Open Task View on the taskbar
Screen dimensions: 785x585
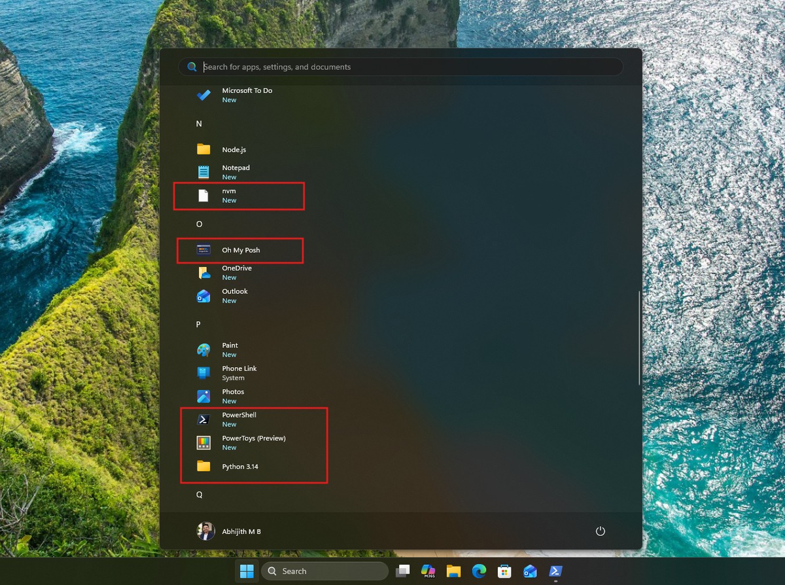click(x=403, y=571)
